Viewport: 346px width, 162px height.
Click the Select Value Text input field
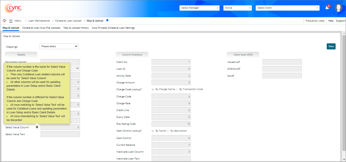pyautogui.click(x=60, y=134)
